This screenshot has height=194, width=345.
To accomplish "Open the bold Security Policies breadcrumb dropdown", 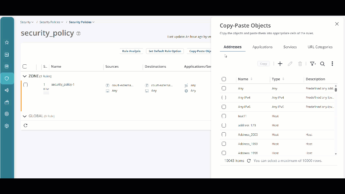I will [82, 22].
